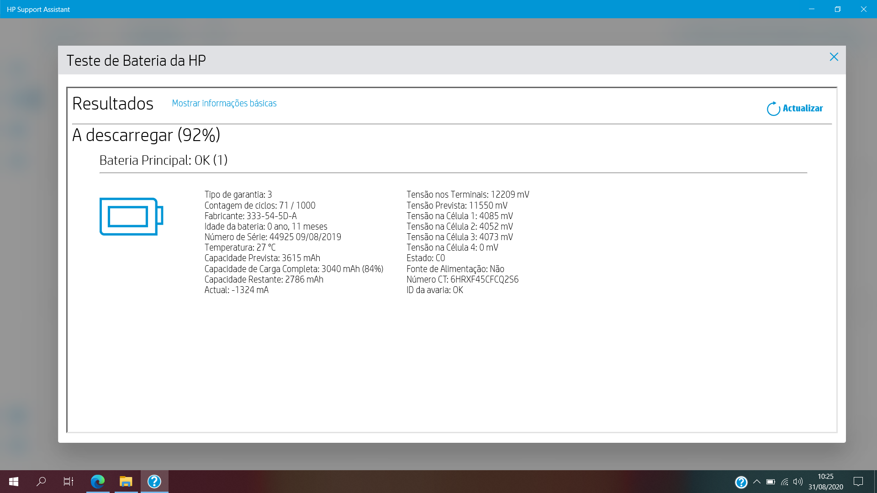Viewport: 877px width, 493px height.
Task: Click 'ID da avaria: OK' line
Action: (435, 290)
